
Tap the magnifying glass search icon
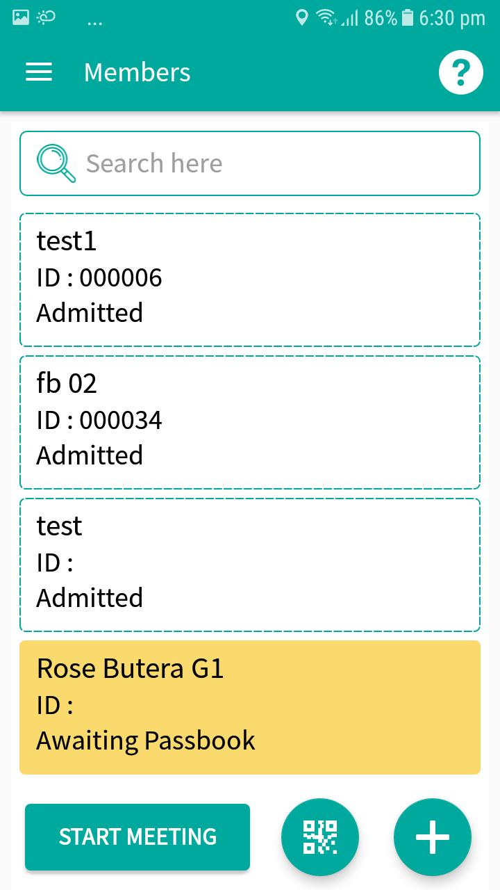point(56,163)
